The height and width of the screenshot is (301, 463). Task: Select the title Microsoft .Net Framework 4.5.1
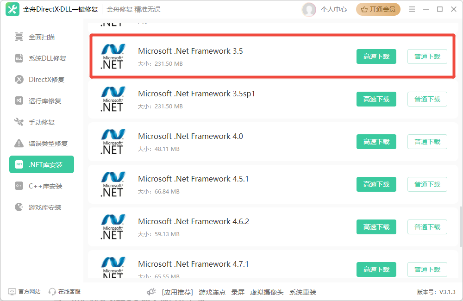[x=194, y=179]
